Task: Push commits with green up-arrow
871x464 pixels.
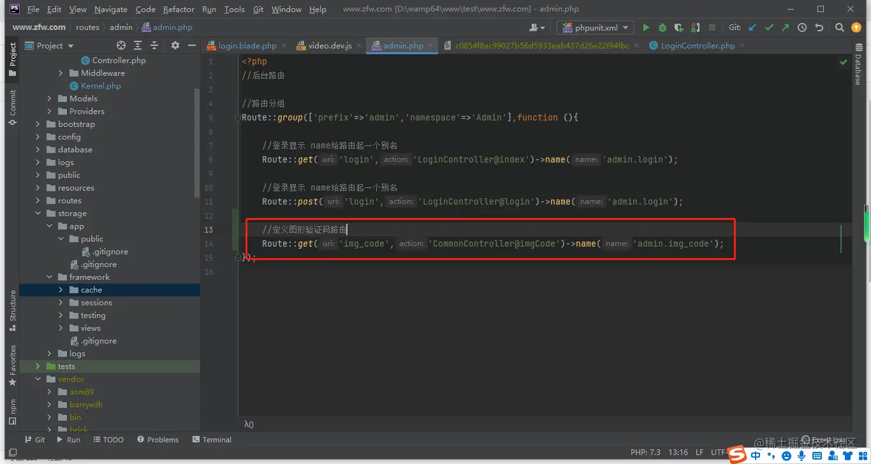Action: (786, 27)
